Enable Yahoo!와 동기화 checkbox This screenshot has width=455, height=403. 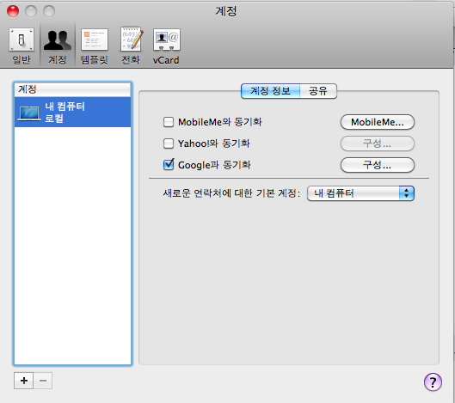[169, 143]
